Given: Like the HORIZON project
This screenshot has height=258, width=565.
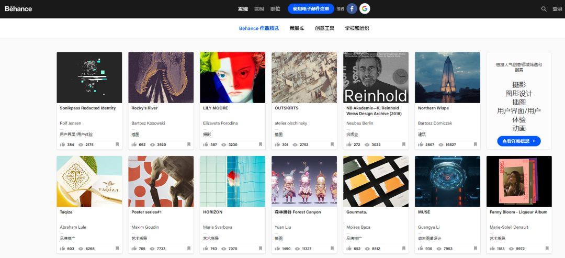Looking at the screenshot, I should point(206,249).
